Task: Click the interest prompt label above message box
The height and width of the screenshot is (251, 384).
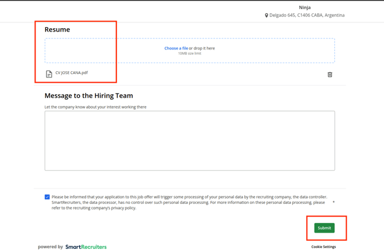Action: [95, 107]
